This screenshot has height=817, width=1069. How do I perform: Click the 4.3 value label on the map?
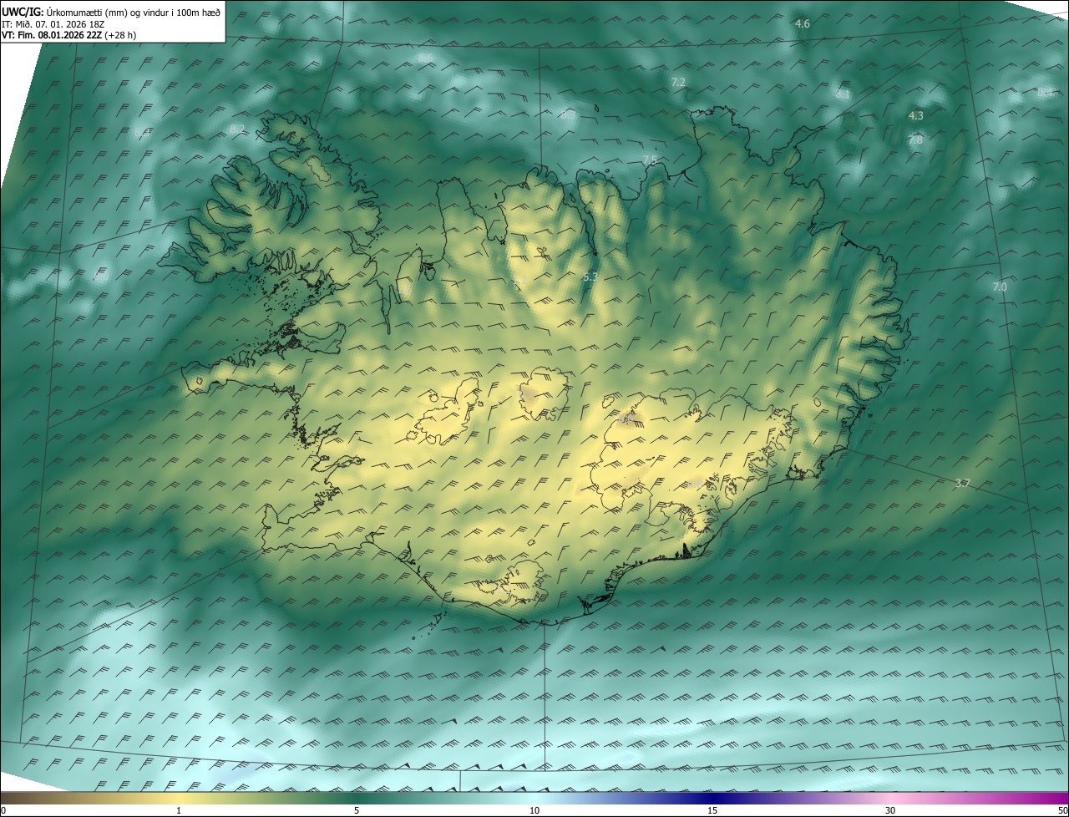[x=915, y=115]
